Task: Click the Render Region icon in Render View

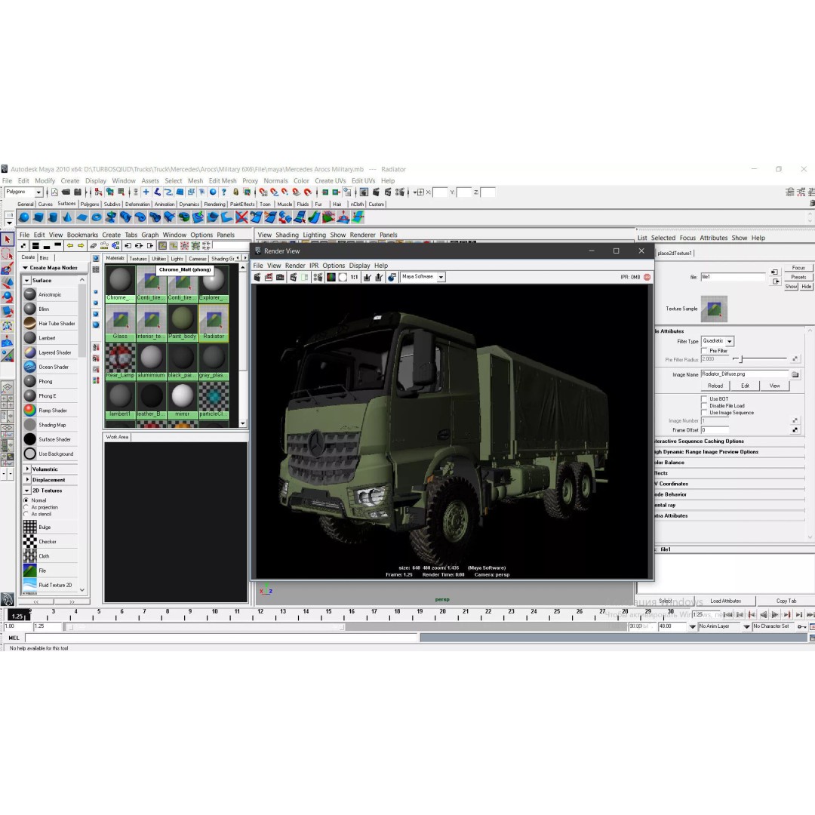Action: (268, 277)
